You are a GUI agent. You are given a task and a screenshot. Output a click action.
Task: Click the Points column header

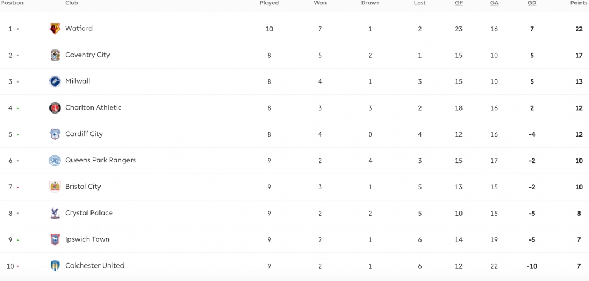click(x=579, y=3)
